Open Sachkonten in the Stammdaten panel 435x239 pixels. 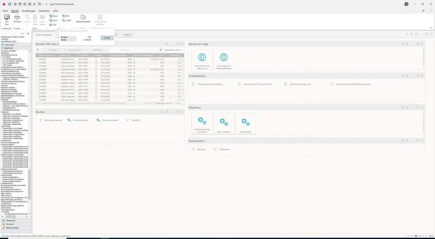click(x=221, y=149)
